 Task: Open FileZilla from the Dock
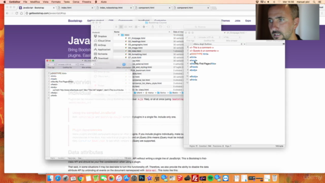[x=195, y=178]
